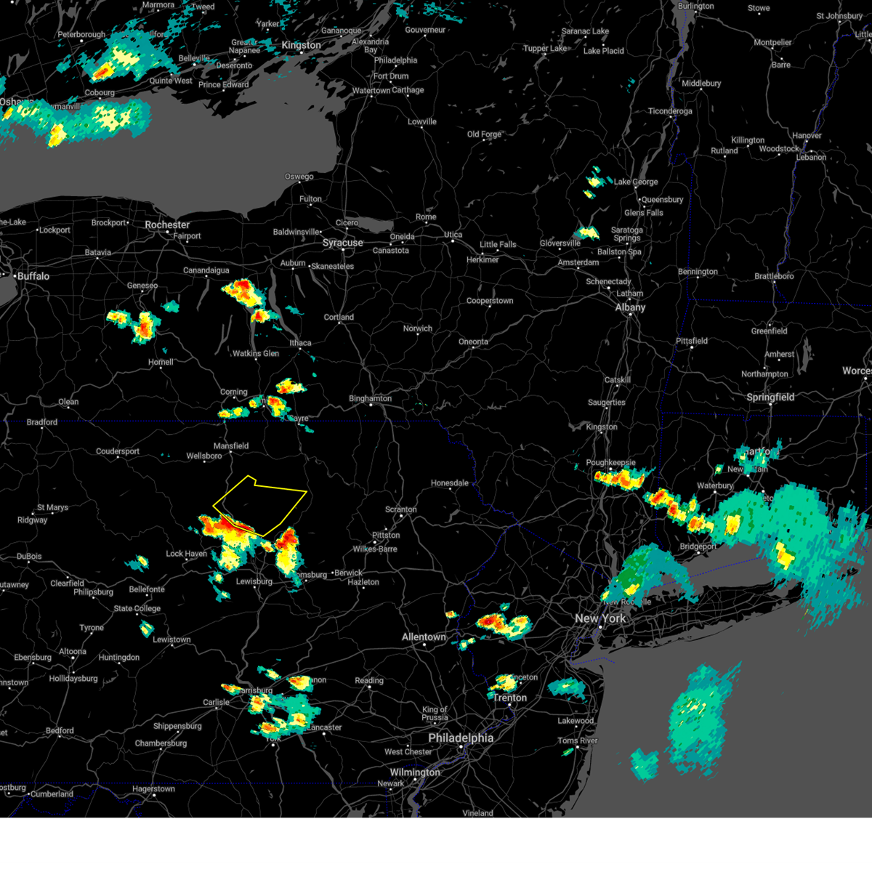Image resolution: width=872 pixels, height=872 pixels.
Task: Click the Watertown label
Action: click(x=371, y=91)
